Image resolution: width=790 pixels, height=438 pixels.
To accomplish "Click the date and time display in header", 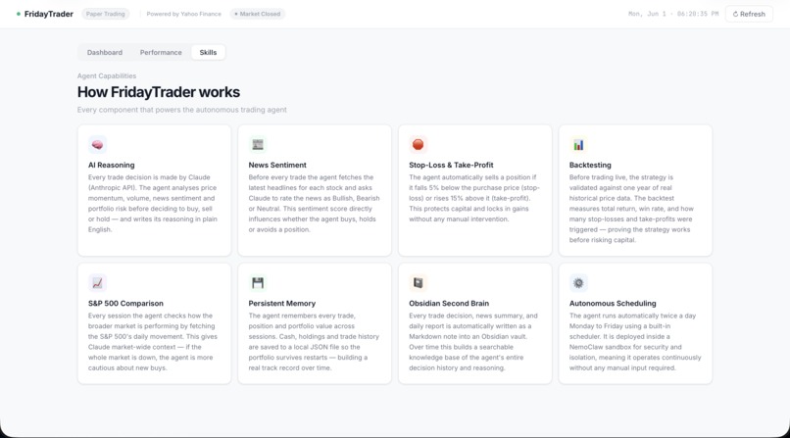I will pos(673,14).
